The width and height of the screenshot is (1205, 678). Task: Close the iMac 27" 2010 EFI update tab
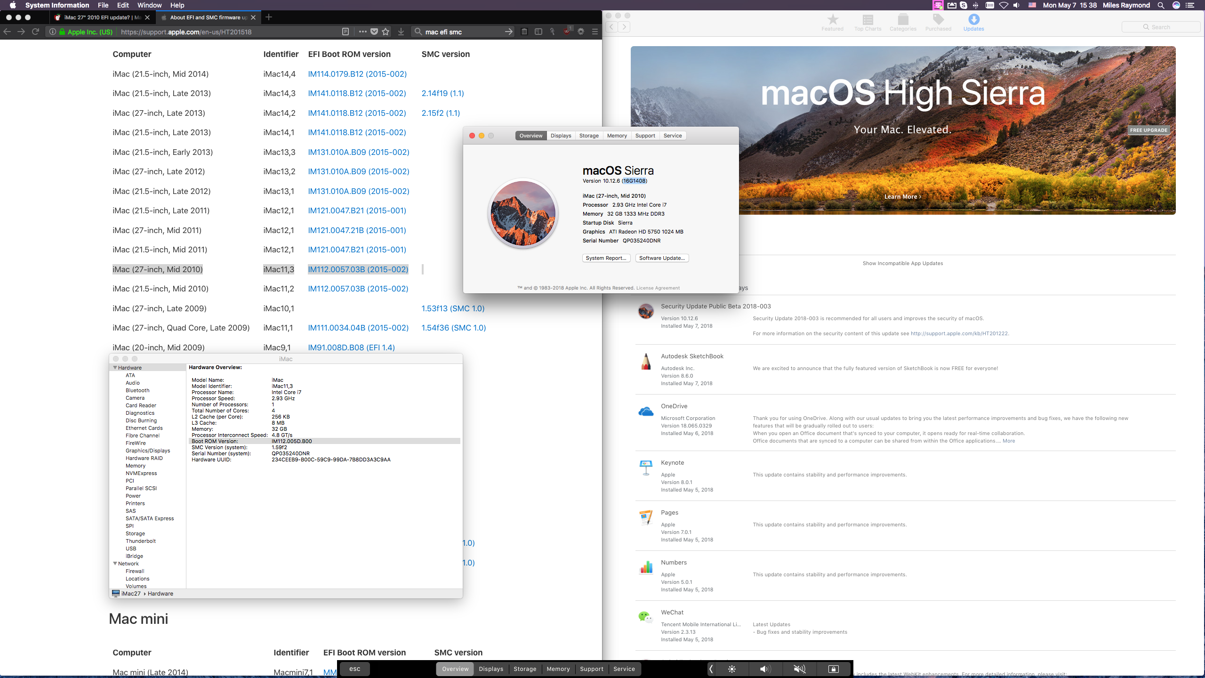[147, 17]
